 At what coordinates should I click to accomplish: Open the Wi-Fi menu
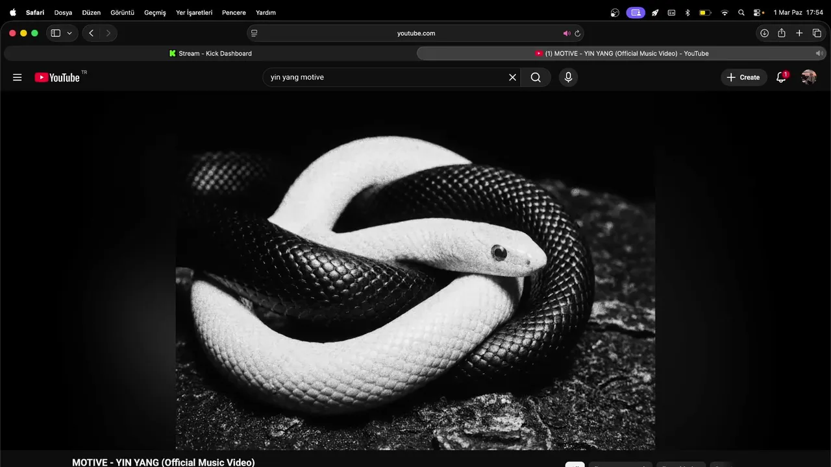click(x=725, y=12)
